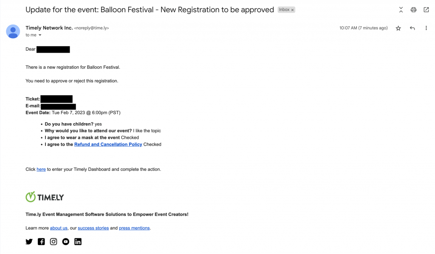Open Timely's Instagram page icon
Viewport: 435px width, 254px height.
click(x=53, y=242)
